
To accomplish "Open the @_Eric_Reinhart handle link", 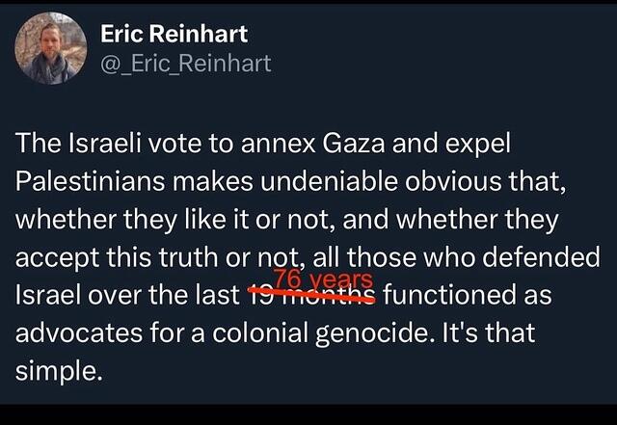I will (186, 64).
